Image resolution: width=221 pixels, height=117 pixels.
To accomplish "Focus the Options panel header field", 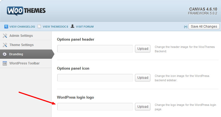I will click(x=95, y=49).
